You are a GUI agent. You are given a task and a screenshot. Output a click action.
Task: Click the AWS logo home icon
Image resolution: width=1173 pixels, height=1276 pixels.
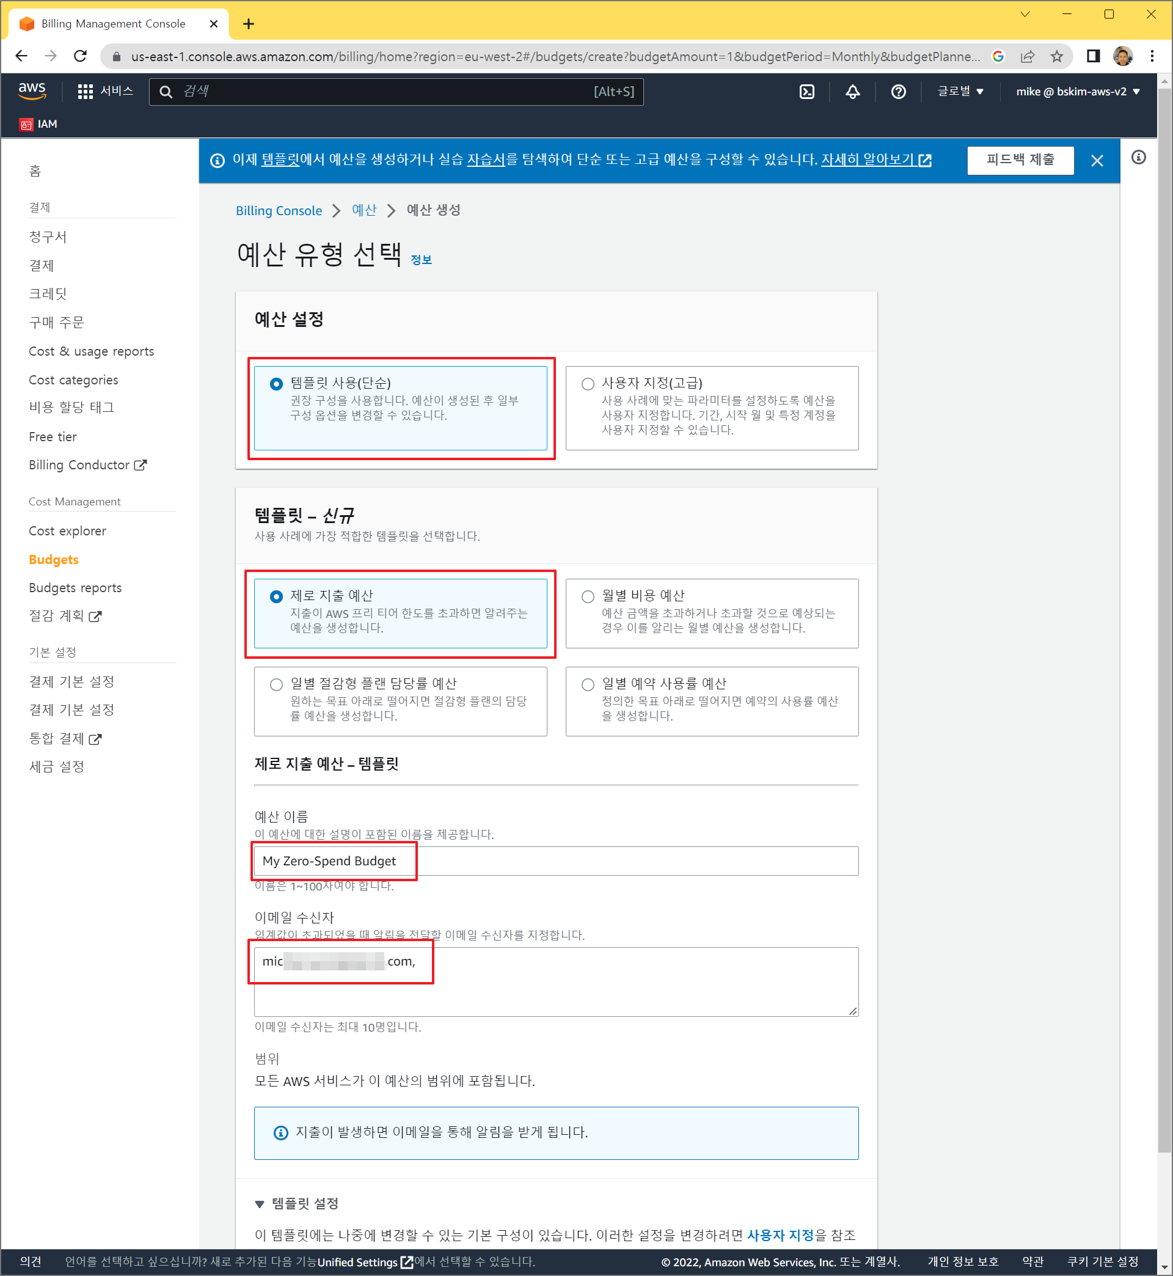point(32,90)
